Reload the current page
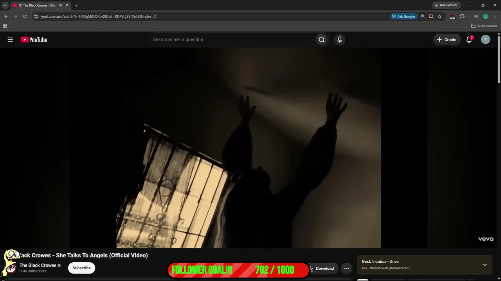This screenshot has height=281, width=501. (25, 16)
